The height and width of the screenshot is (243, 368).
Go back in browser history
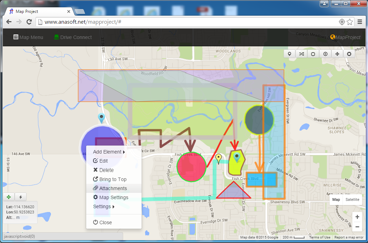click(9, 22)
